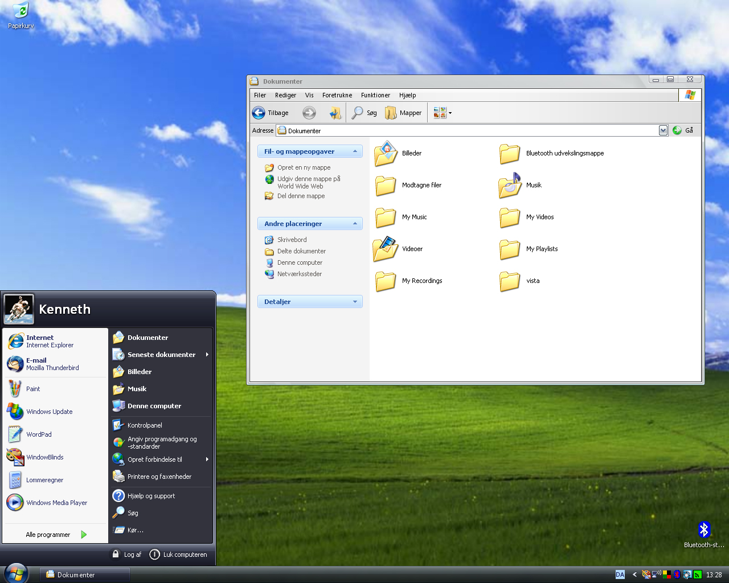
Task: Click the Bluetooth desktop shortcut icon
Action: click(x=704, y=530)
